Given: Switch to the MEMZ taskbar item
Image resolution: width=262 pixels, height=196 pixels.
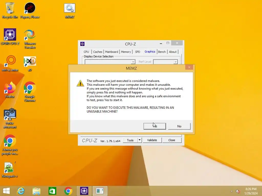Looking at the screenshot, I should pyautogui.click(x=100, y=191).
